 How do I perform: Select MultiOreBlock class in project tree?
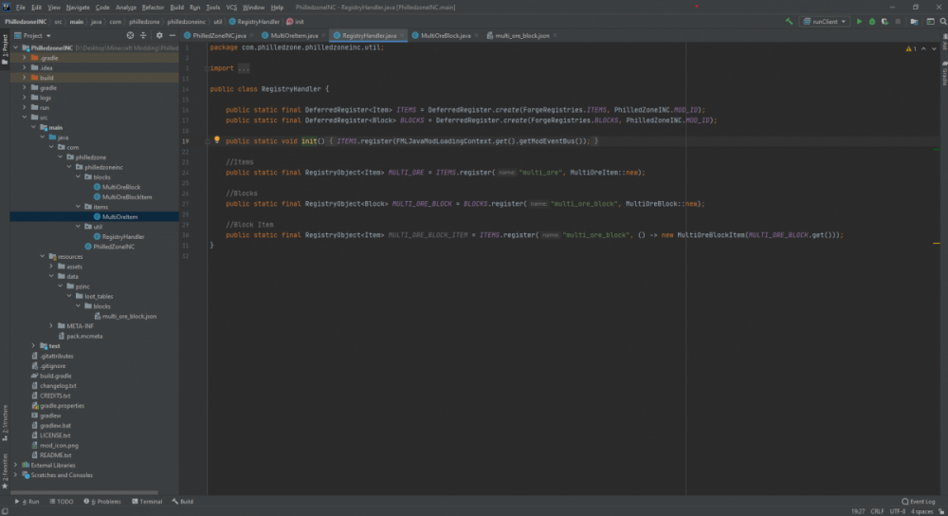point(121,187)
